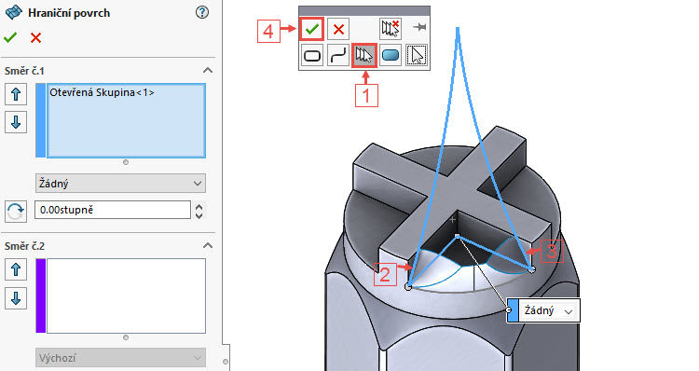
Task: Move Směr č.1 selection down
Action: click(x=16, y=122)
